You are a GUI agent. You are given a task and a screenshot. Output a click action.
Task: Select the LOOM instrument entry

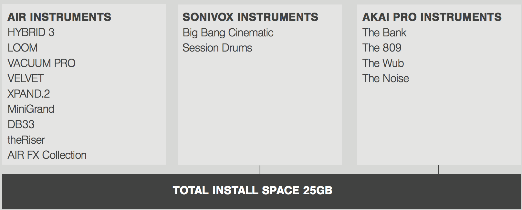click(23, 48)
